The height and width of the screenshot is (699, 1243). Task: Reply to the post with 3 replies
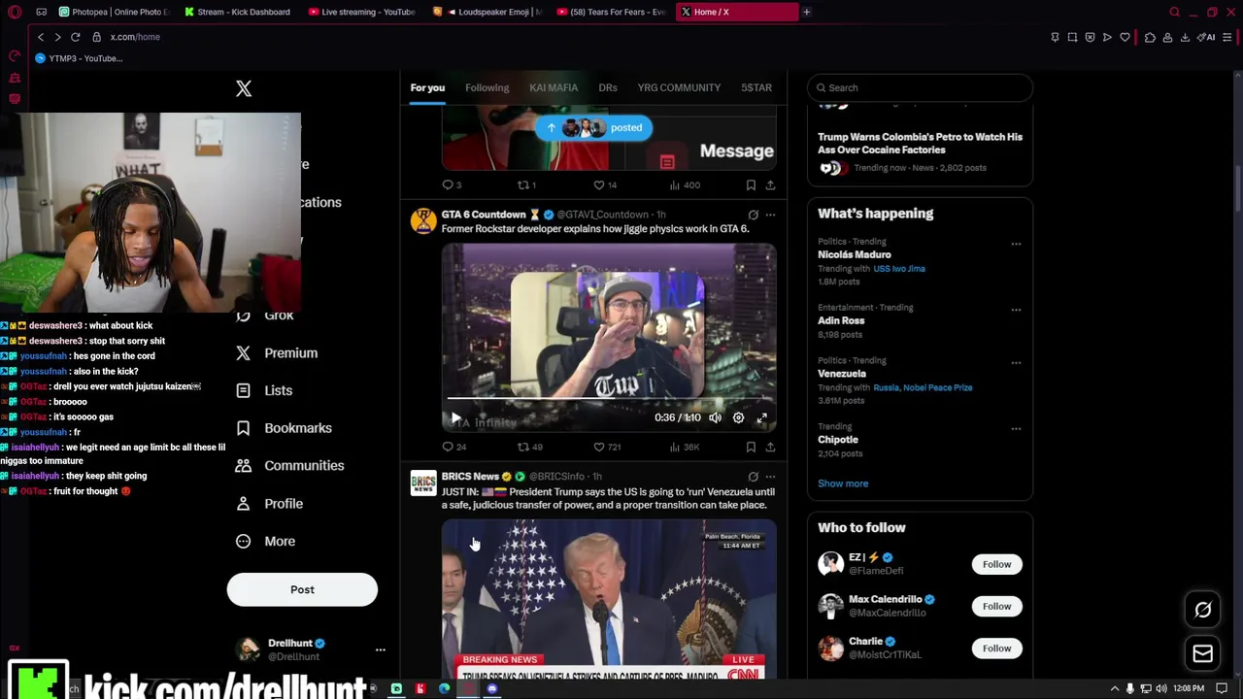[452, 184]
